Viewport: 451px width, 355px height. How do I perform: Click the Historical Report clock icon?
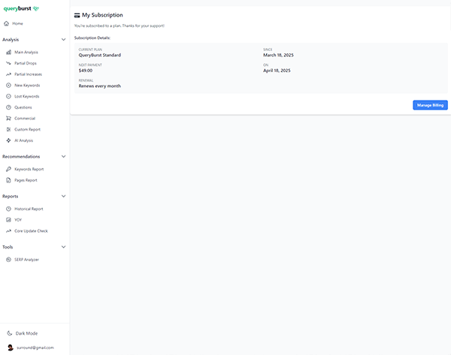point(8,209)
